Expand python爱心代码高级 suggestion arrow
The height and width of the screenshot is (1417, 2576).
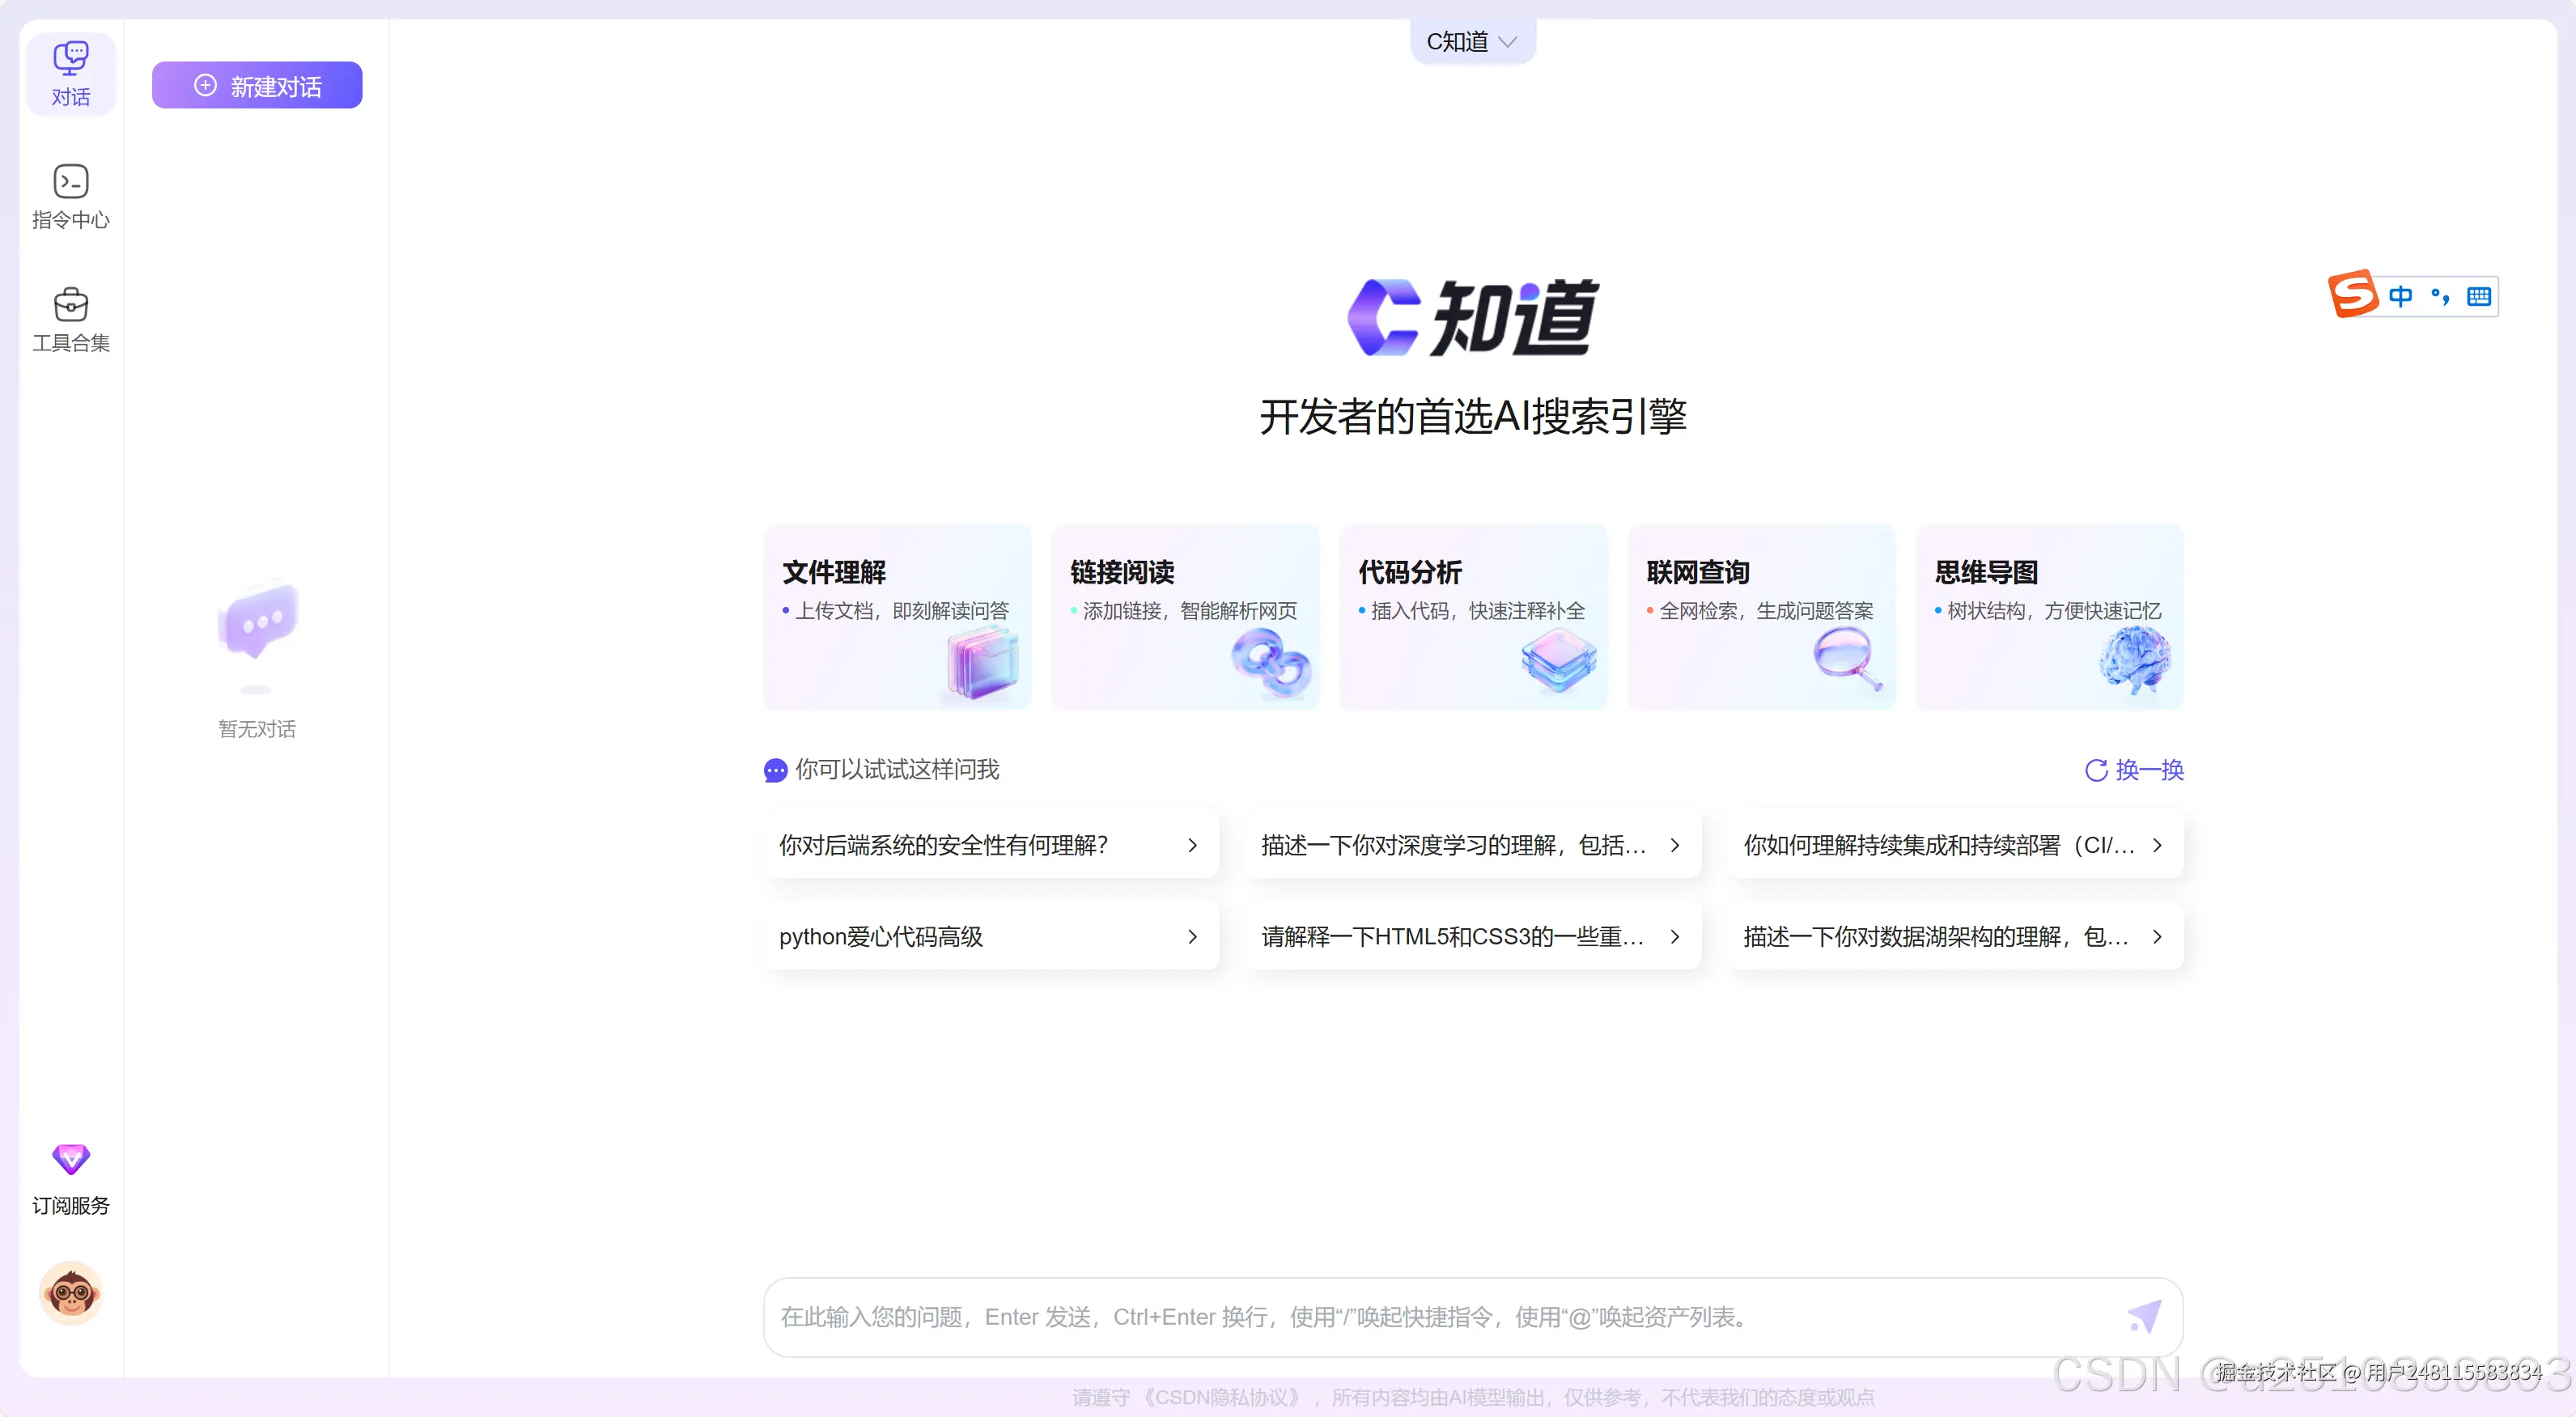1192,937
